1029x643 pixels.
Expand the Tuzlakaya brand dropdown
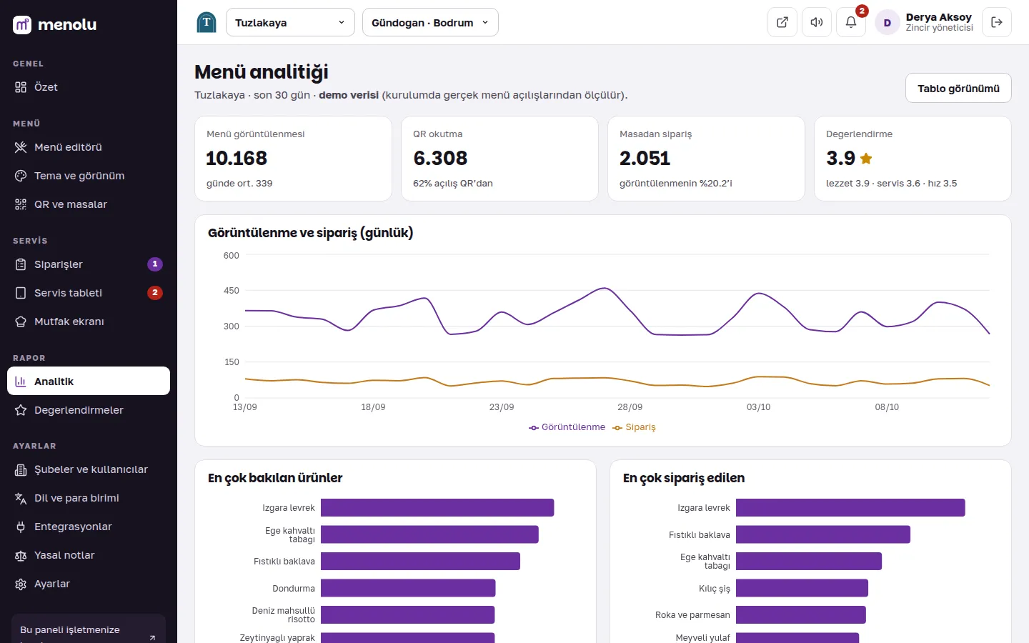pyautogui.click(x=290, y=22)
